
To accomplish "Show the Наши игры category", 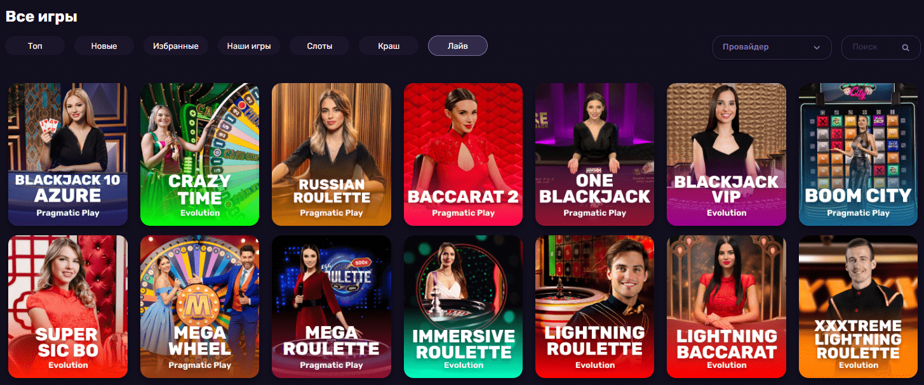I will [249, 46].
